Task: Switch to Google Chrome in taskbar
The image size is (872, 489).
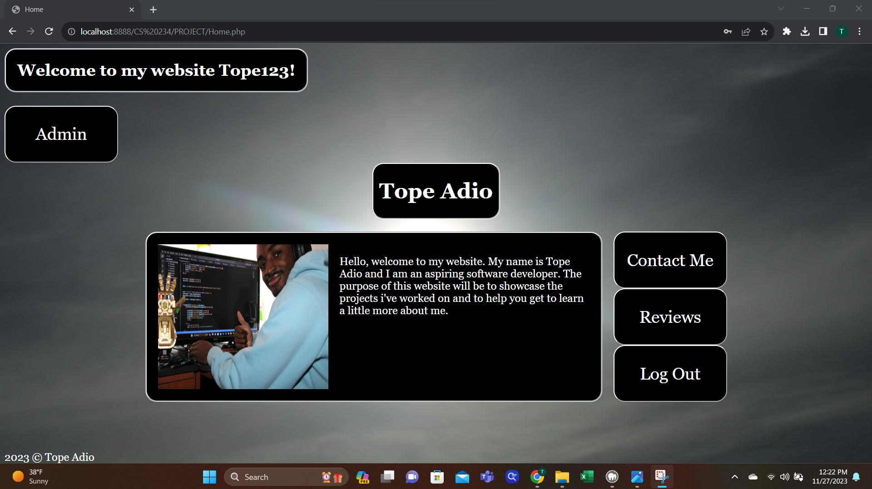Action: coord(537,477)
